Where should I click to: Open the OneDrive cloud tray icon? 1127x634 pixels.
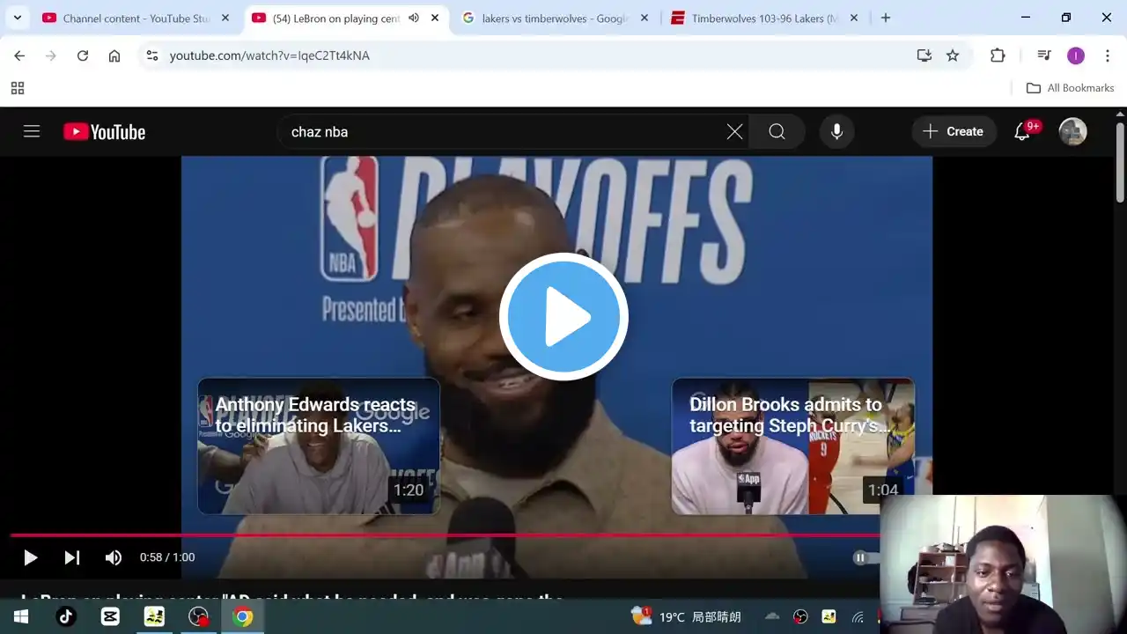pos(772,616)
